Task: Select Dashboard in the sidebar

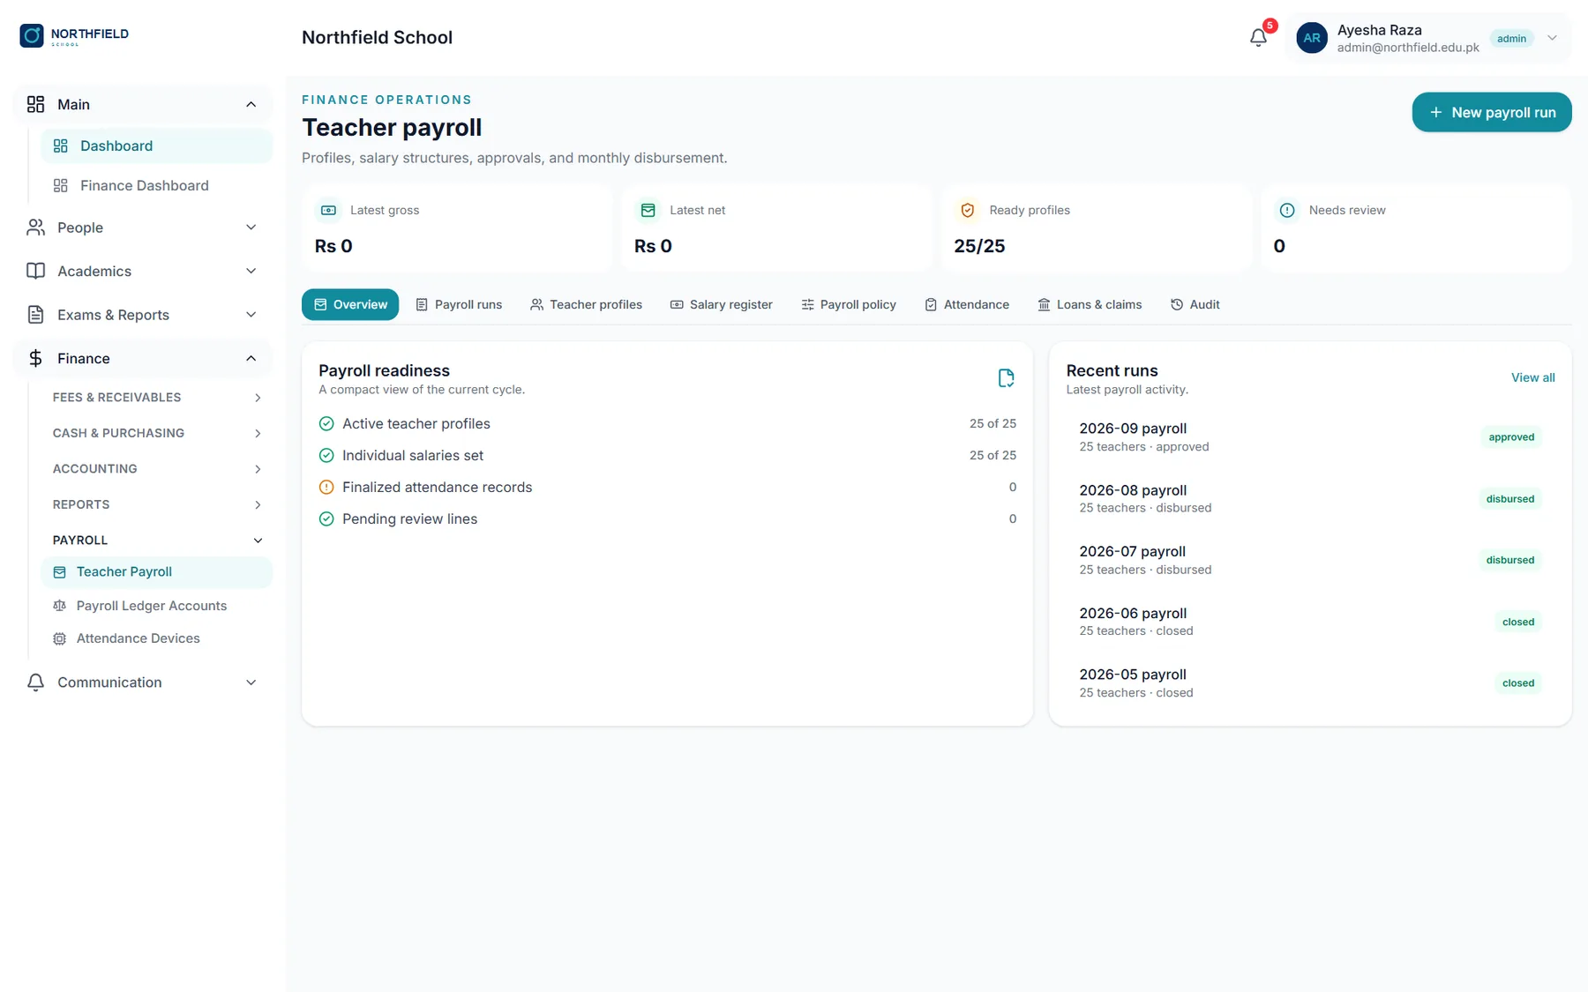Action: 156,145
